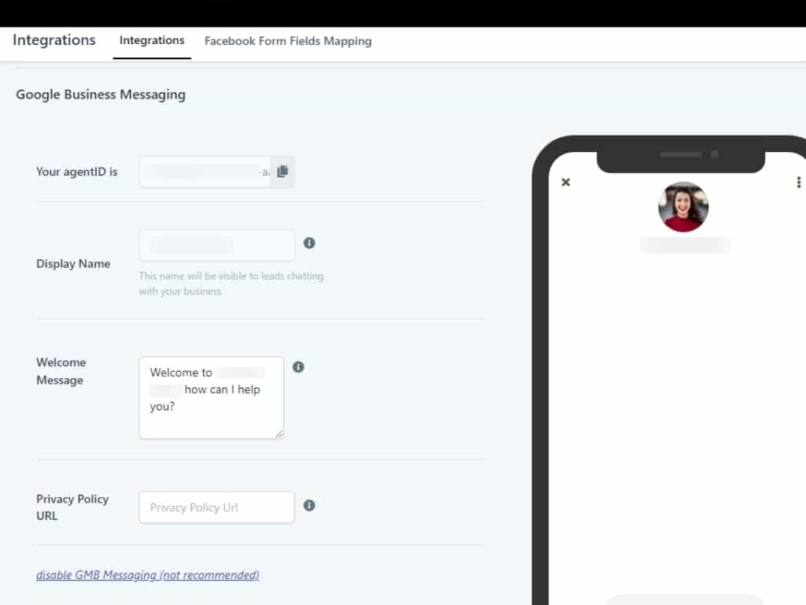Click the Welcome Message info icon

(298, 367)
